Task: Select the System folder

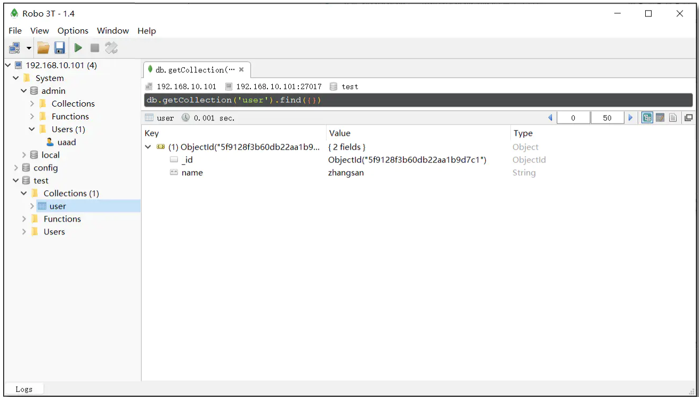Action: click(x=49, y=78)
